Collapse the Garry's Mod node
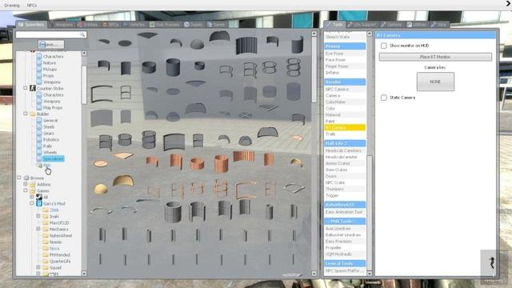This screenshot has height=288, width=512. [x=32, y=203]
